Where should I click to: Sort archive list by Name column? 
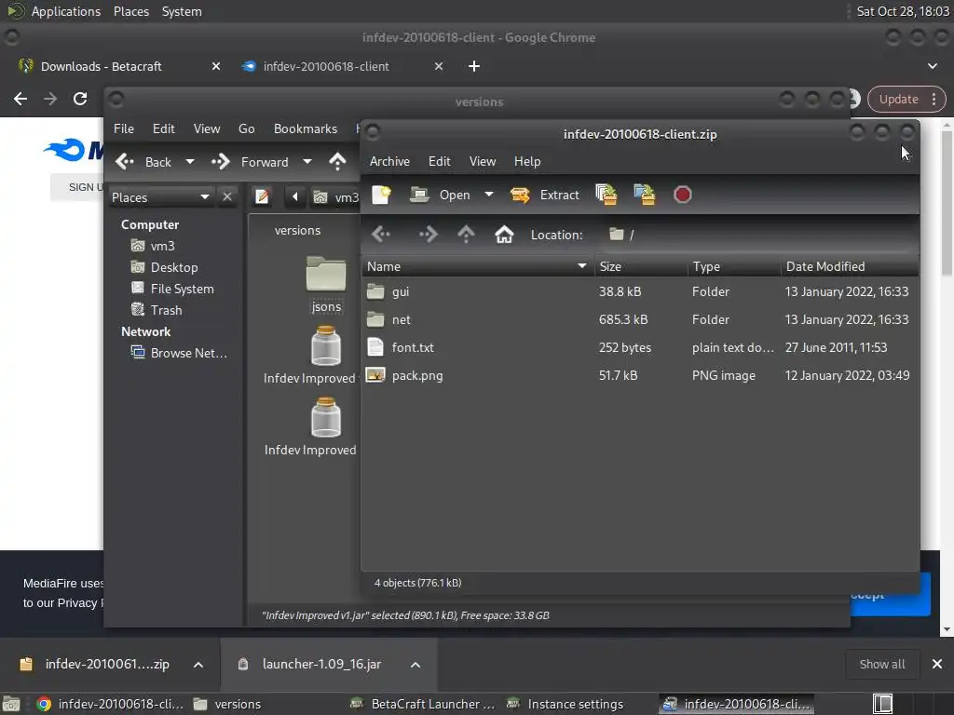click(x=478, y=266)
